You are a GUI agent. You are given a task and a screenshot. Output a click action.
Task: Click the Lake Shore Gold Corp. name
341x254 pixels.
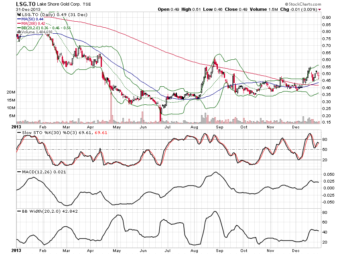coord(59,4)
